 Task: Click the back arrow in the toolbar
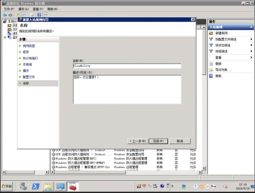pyautogui.click(x=5, y=15)
